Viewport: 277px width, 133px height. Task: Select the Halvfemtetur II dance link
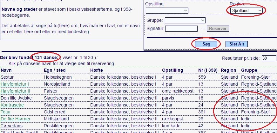tap(15, 91)
